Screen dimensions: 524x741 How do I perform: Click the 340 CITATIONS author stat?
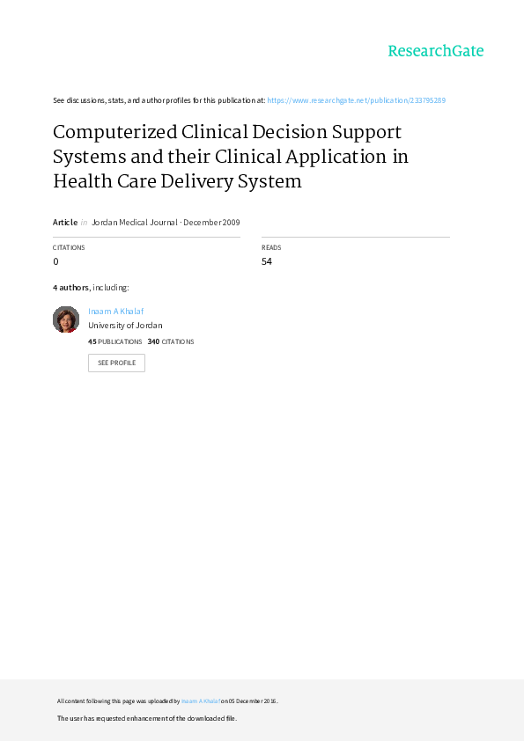click(171, 341)
